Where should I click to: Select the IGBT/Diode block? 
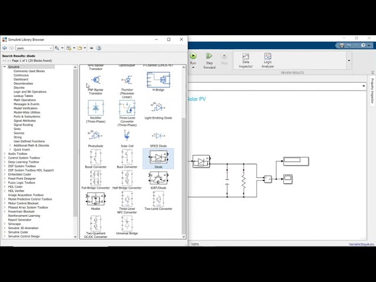(158, 180)
